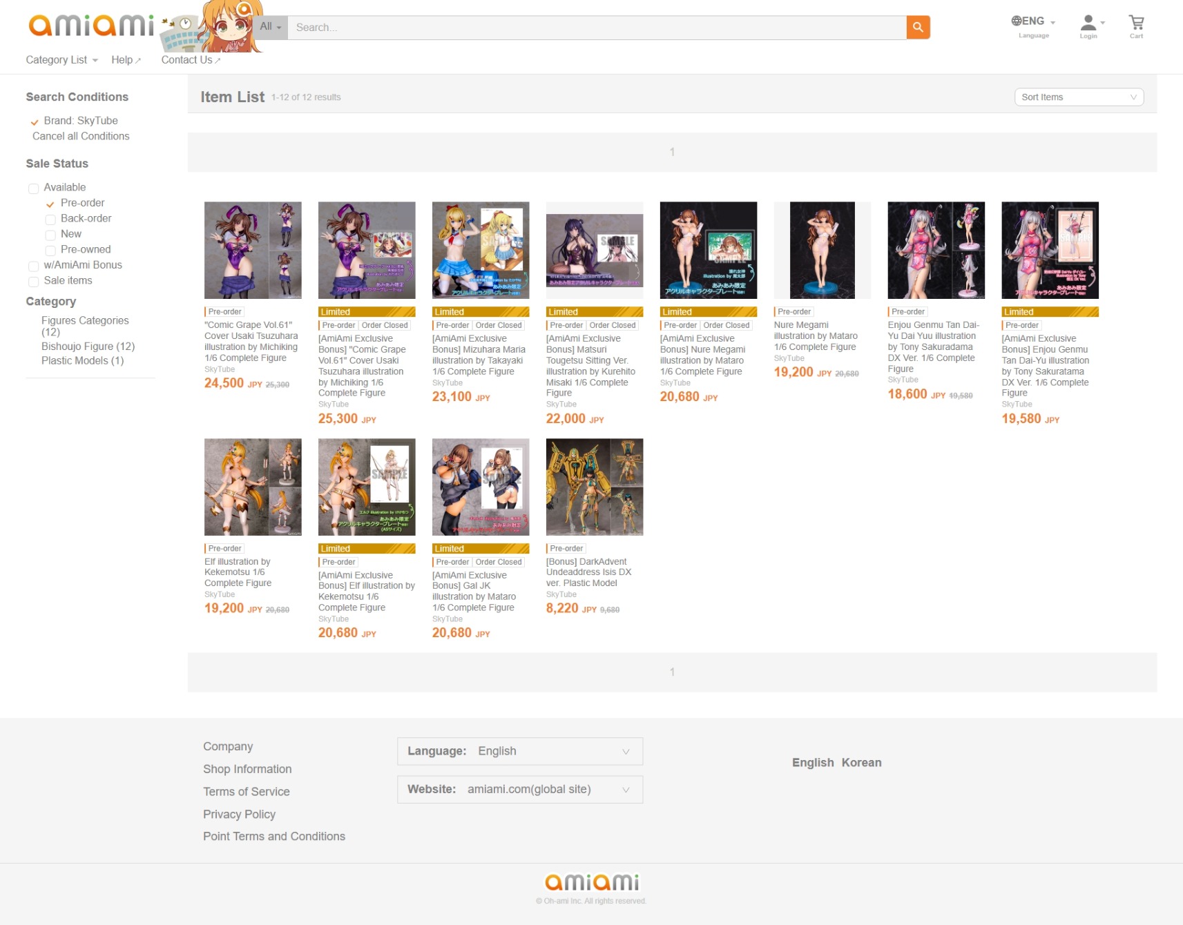Open AmiAmi Bonus Nure Megami thumbnail priced 20,680

pos(709,250)
